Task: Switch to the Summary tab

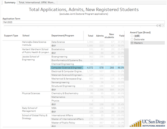Action: (10, 2)
